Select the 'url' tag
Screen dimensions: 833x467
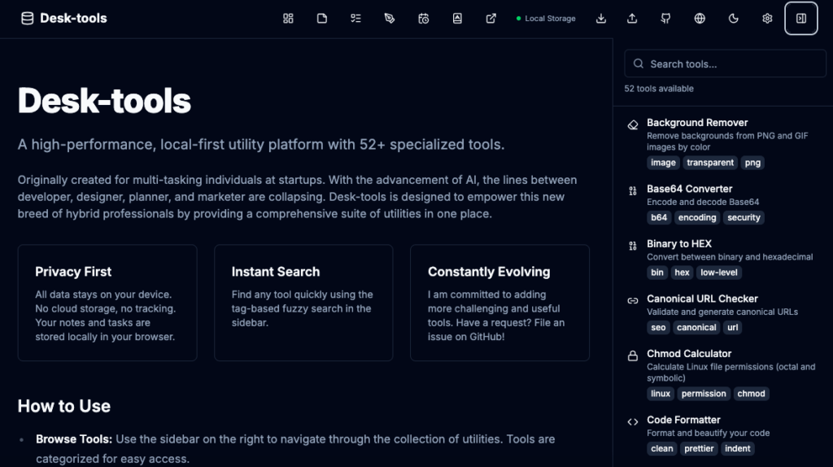[x=733, y=328]
